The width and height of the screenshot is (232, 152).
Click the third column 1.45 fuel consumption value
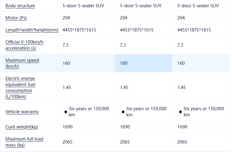182,88
